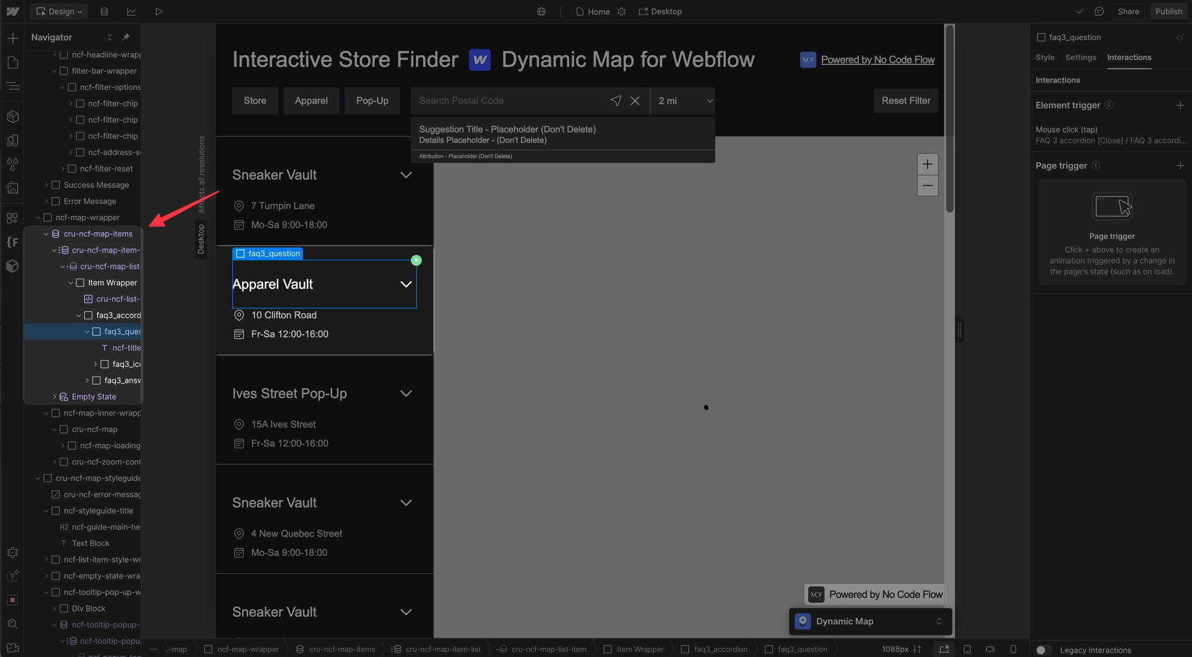Expand the Ives Street Pop-Up accordion chevron

pos(406,393)
